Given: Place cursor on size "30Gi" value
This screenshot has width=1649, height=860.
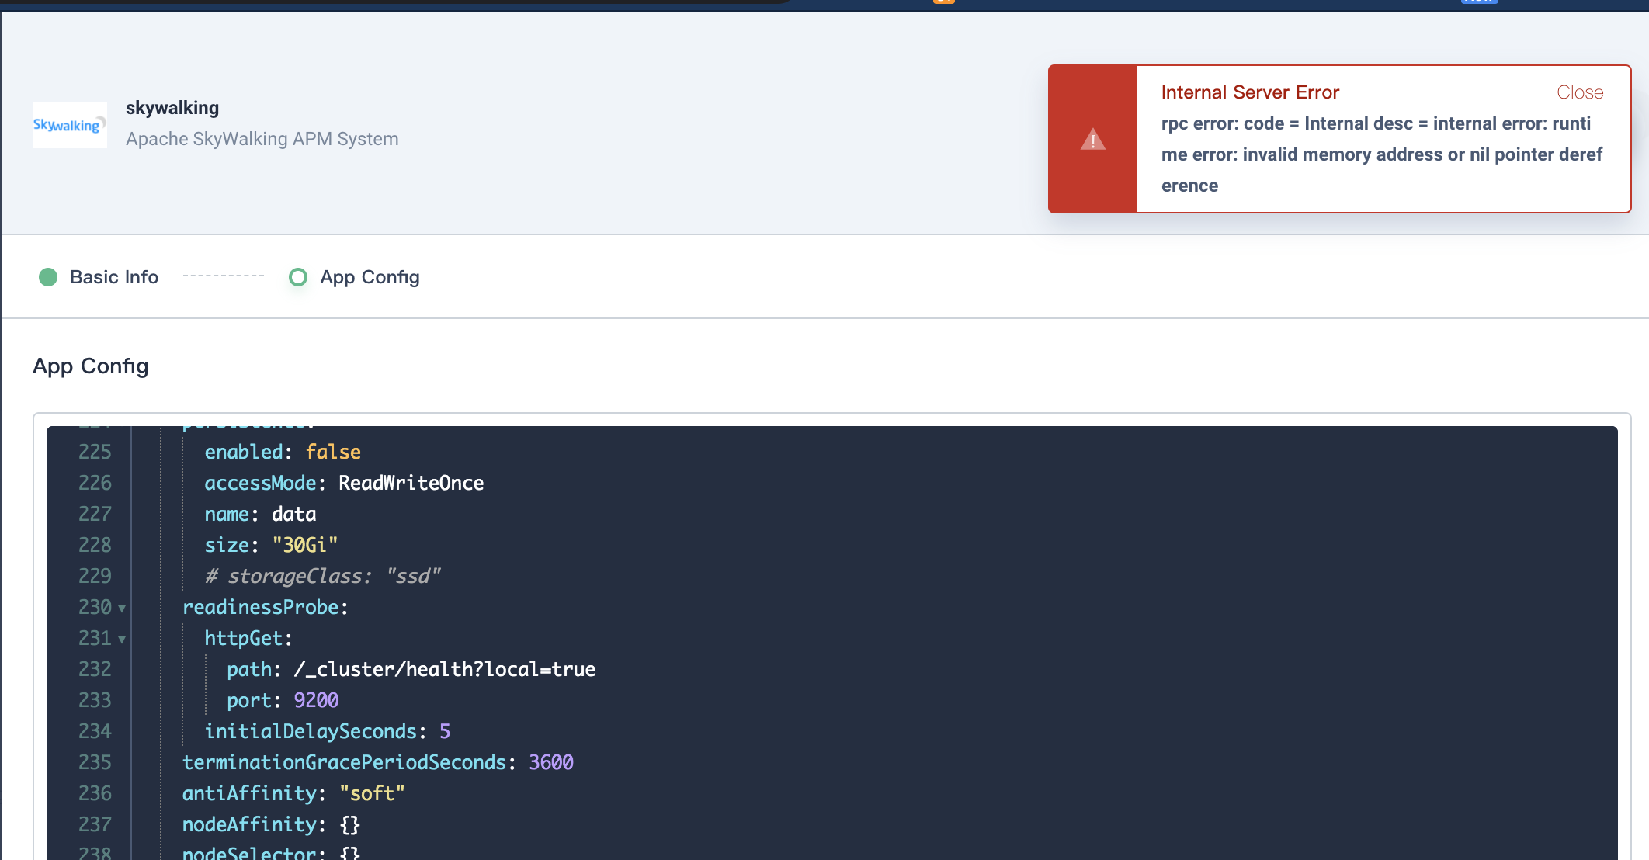Looking at the screenshot, I should tap(305, 545).
